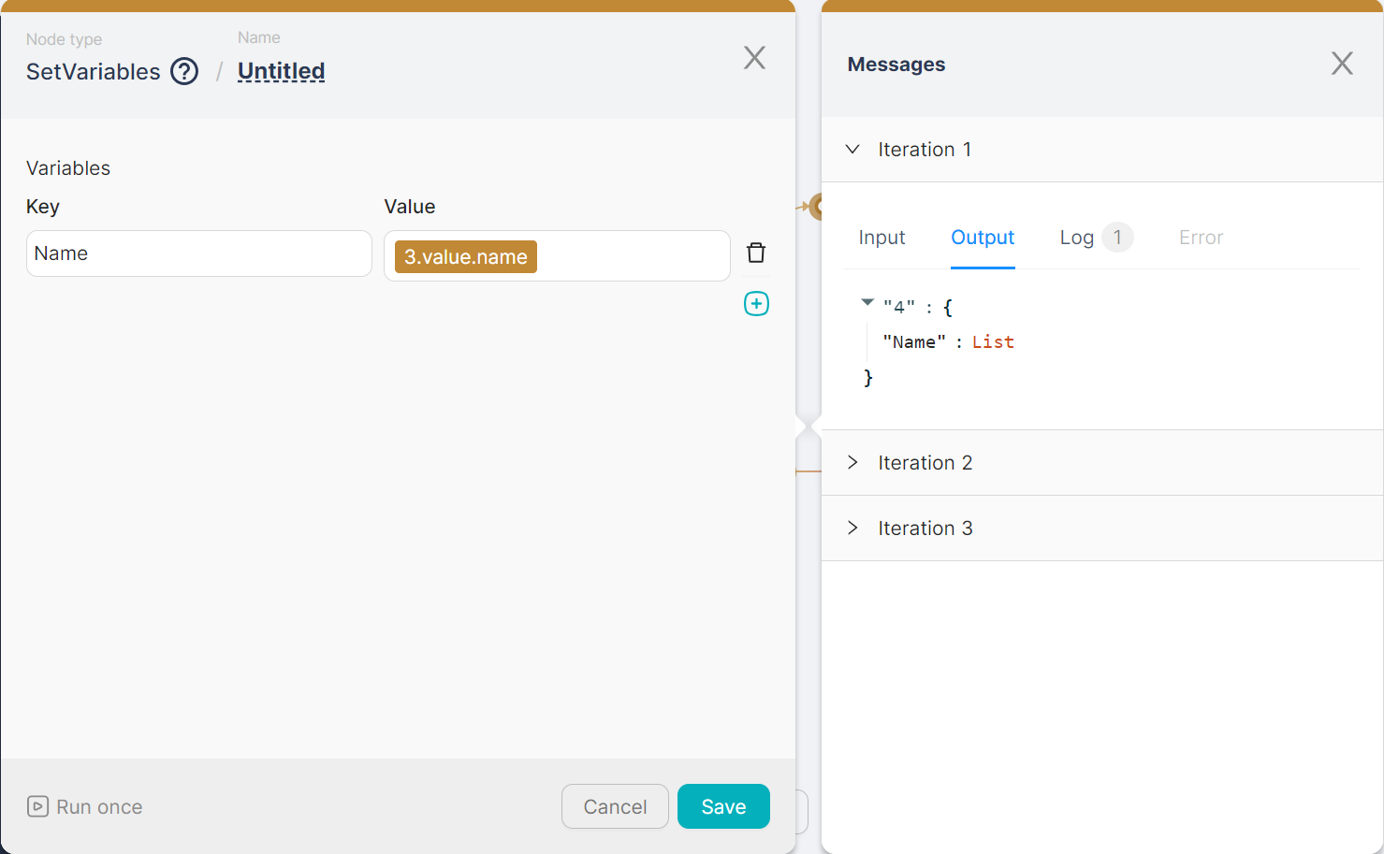Open the Error tab
Screen dimensions: 1384x854
pyautogui.click(x=1201, y=238)
